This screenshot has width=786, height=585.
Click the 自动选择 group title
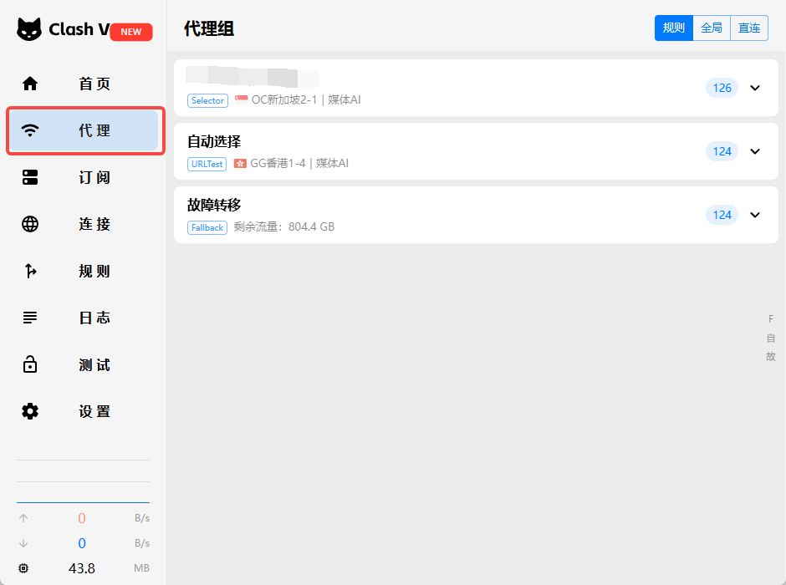[214, 141]
